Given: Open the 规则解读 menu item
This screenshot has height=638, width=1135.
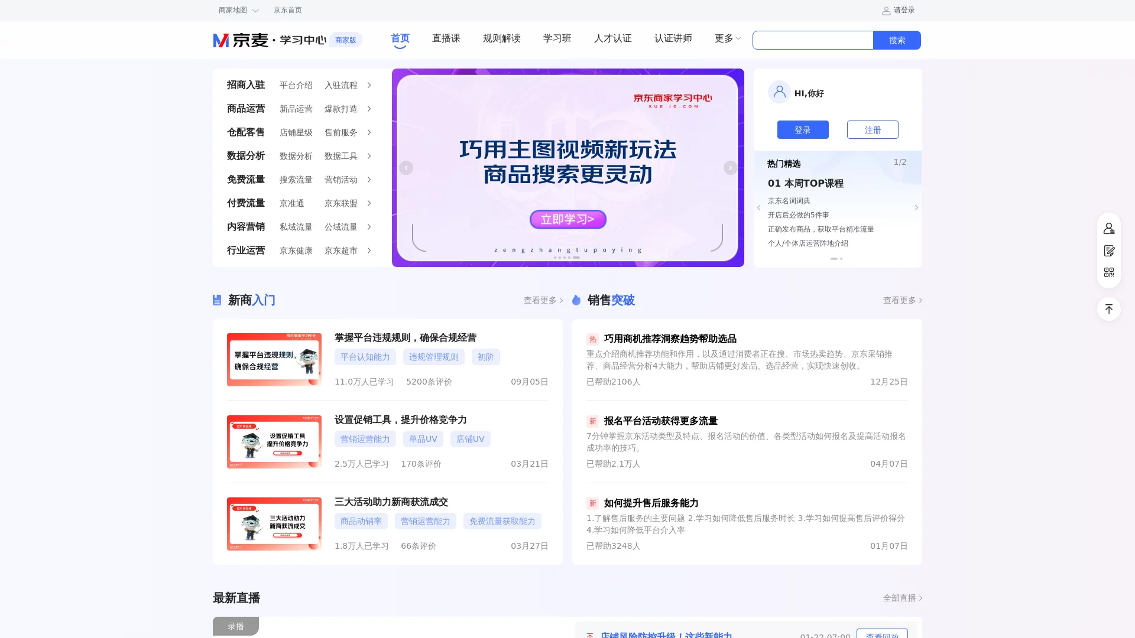Looking at the screenshot, I should [x=501, y=38].
